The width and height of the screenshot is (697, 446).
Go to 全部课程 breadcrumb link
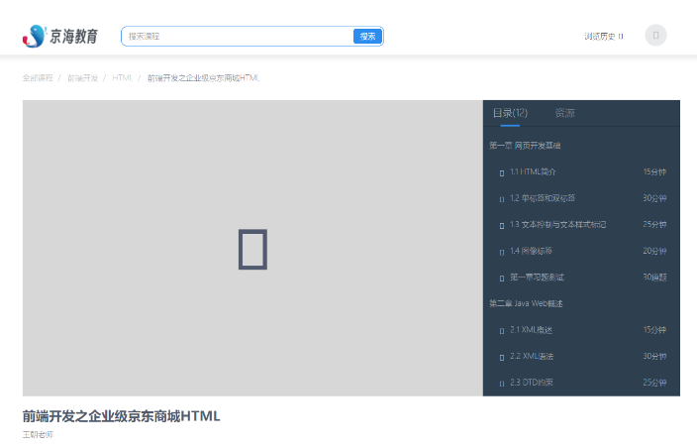(38, 78)
